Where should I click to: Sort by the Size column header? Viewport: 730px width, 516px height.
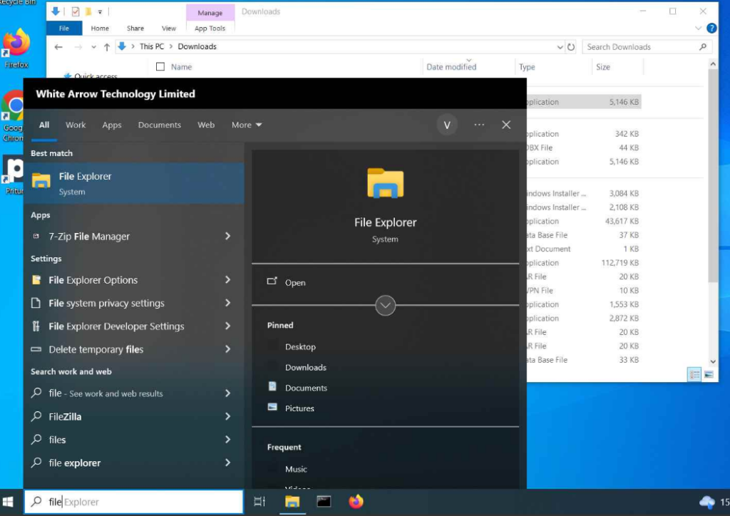[603, 67]
